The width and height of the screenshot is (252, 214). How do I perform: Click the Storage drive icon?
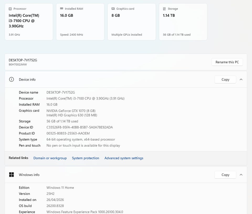click(x=164, y=9)
